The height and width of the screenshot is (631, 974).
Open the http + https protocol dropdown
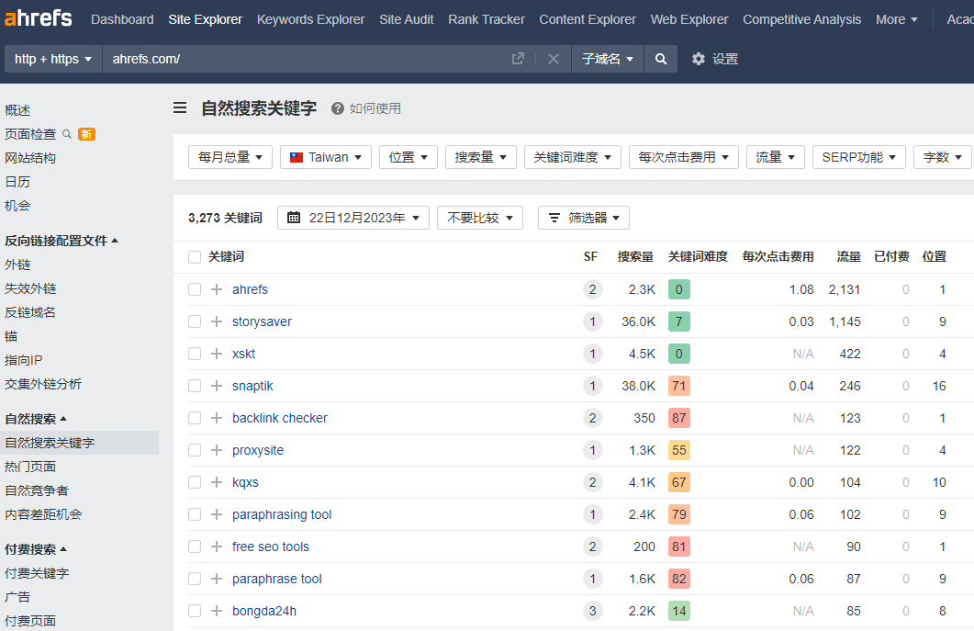(x=51, y=58)
